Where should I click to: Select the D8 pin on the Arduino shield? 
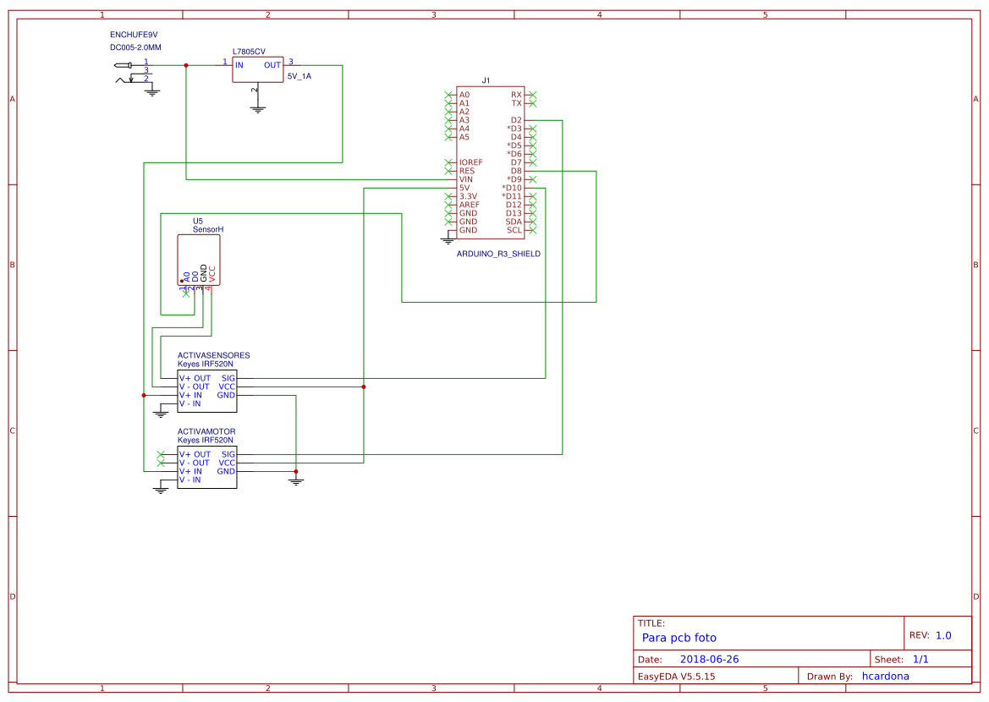(516, 171)
